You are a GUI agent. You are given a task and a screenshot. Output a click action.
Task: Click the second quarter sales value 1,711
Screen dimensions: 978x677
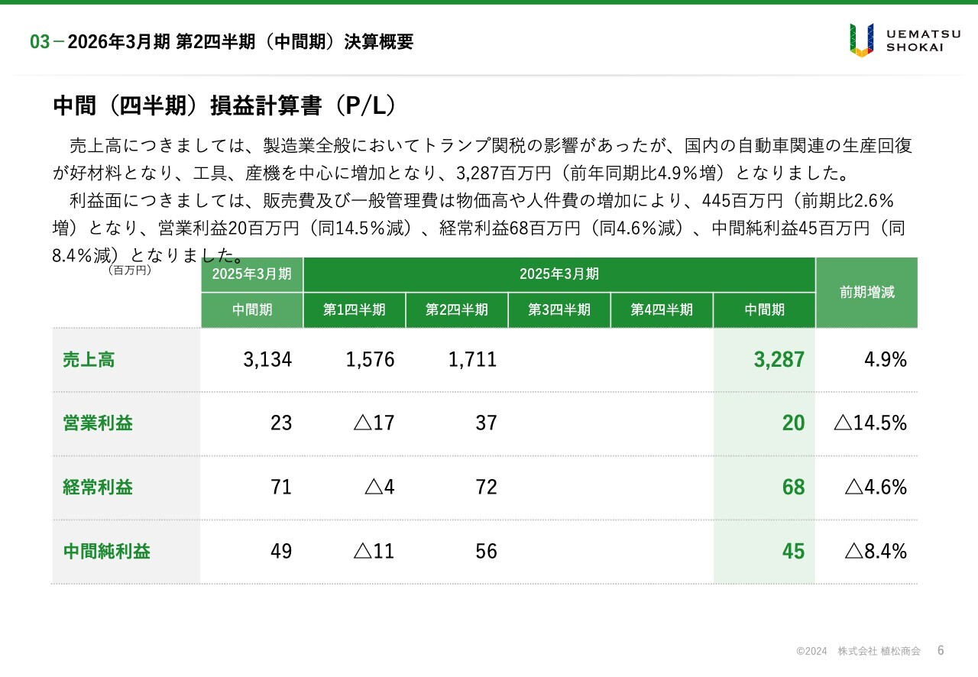click(472, 360)
